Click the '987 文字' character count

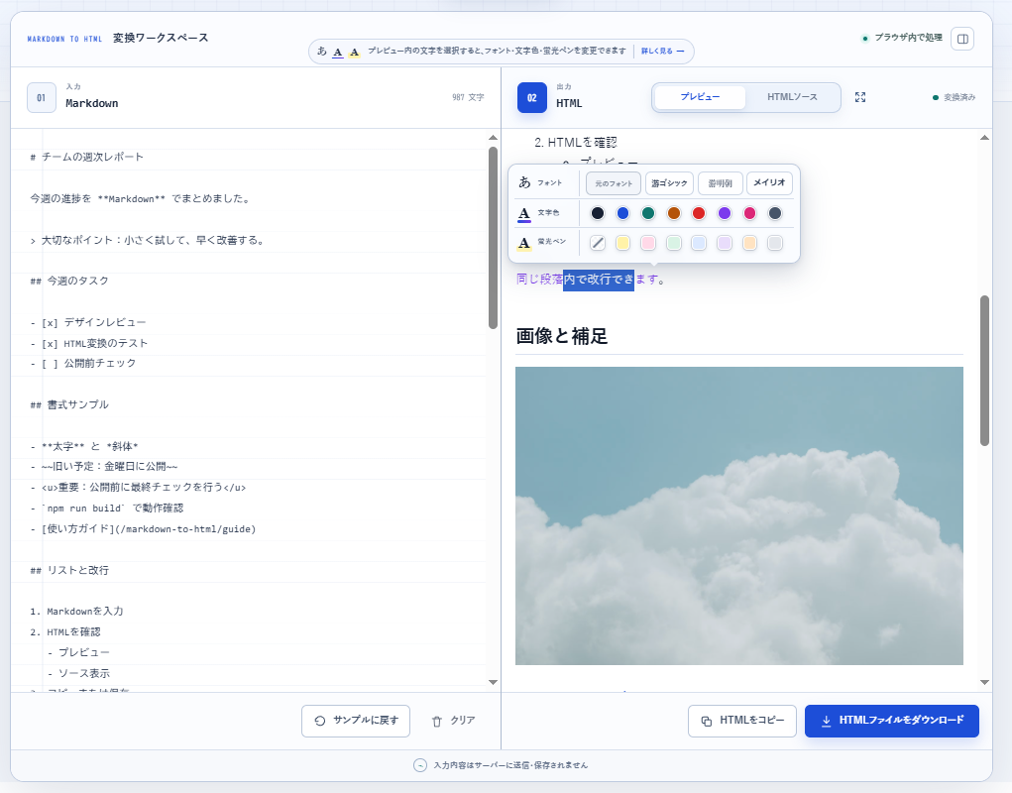click(x=468, y=97)
